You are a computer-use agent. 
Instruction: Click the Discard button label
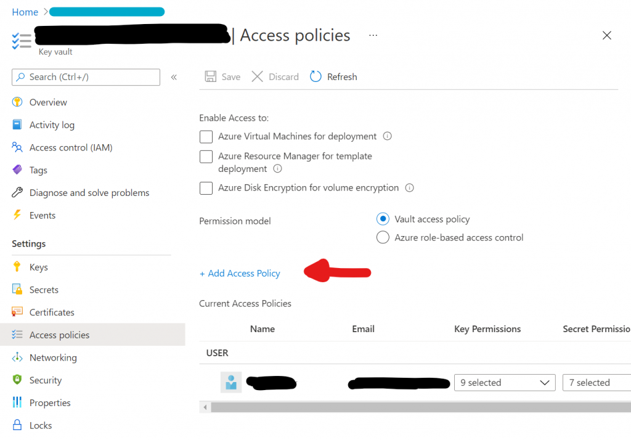283,77
